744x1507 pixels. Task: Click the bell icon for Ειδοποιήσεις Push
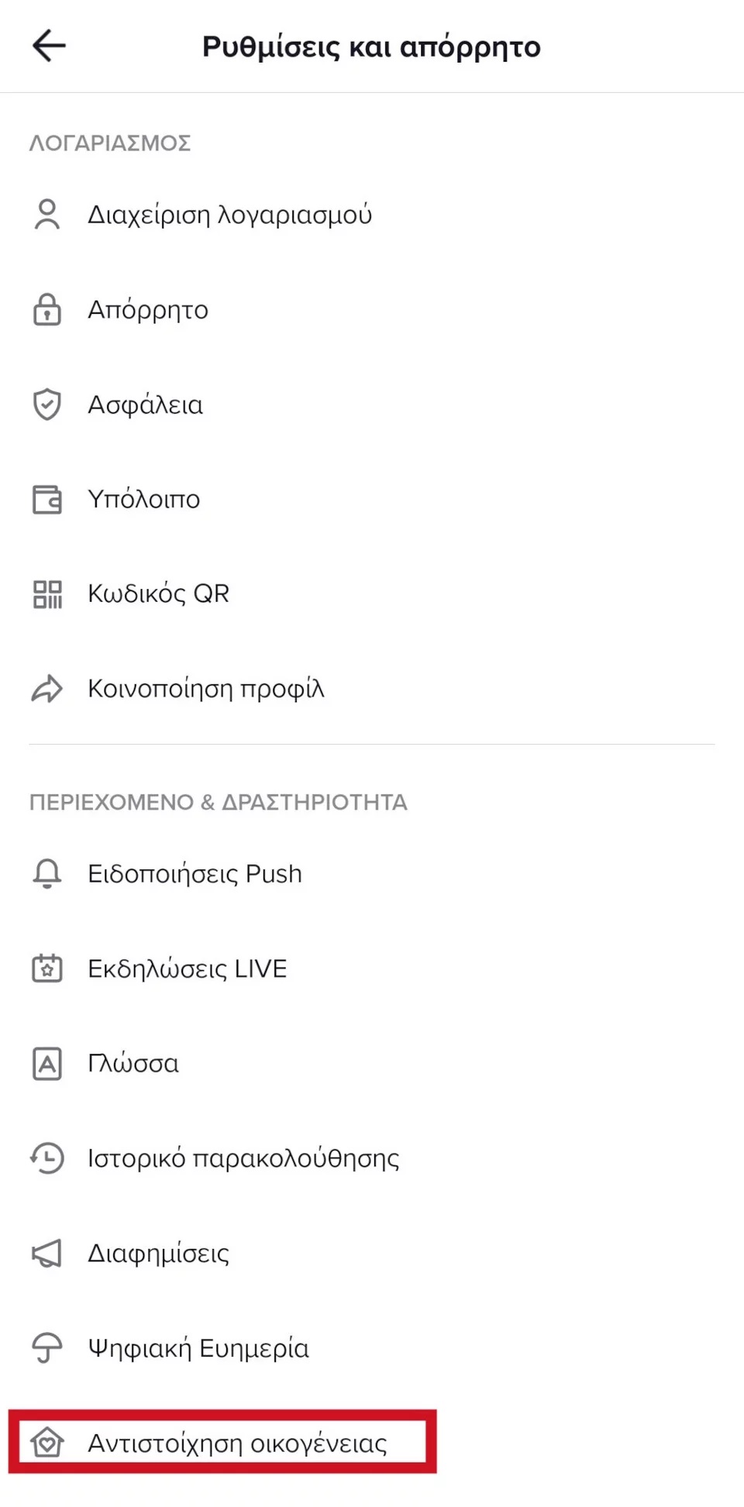[47, 873]
